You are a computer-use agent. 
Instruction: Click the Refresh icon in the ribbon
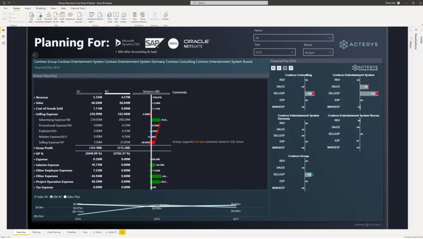tap(100, 15)
